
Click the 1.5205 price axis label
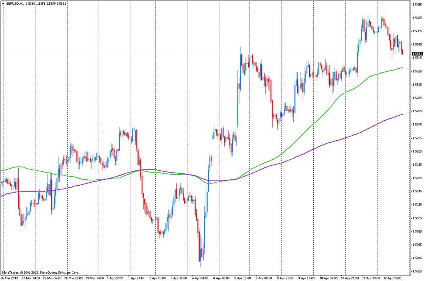[418, 151]
